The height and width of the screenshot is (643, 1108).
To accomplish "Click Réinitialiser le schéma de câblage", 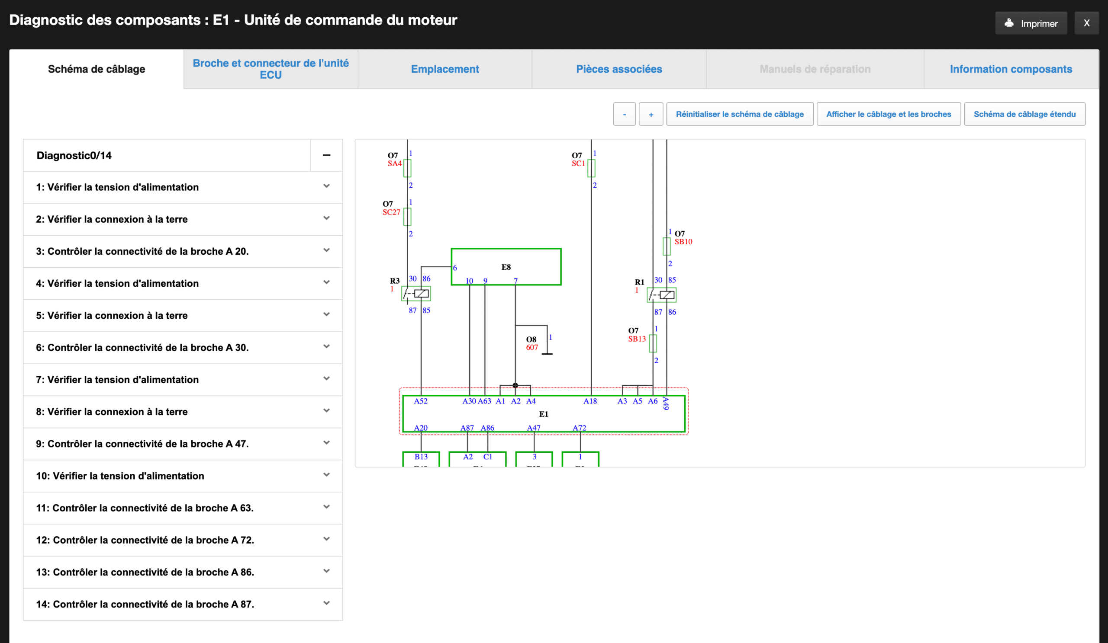I will (740, 114).
